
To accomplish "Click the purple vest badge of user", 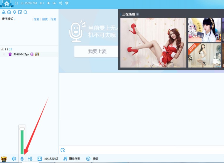I will pos(10,54).
